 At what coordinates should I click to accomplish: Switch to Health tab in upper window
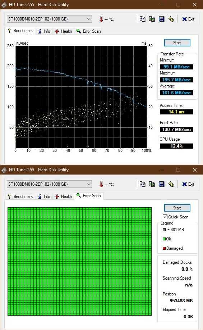[63, 31]
